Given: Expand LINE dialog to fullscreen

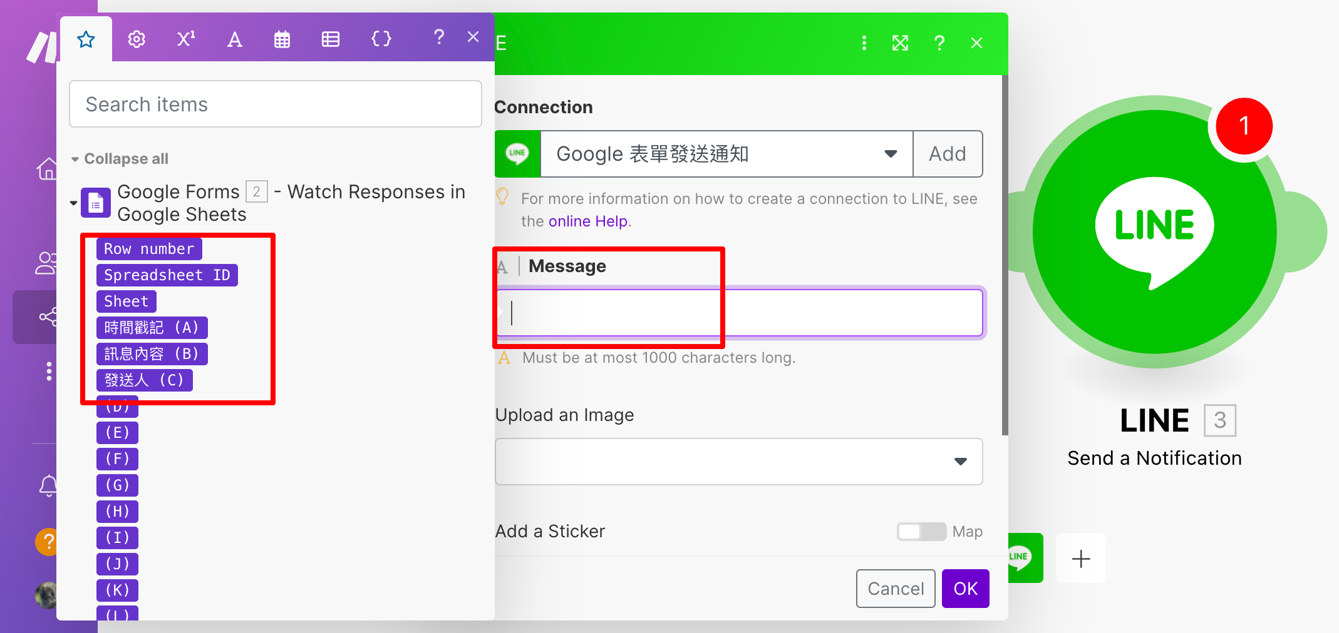Looking at the screenshot, I should [x=901, y=43].
